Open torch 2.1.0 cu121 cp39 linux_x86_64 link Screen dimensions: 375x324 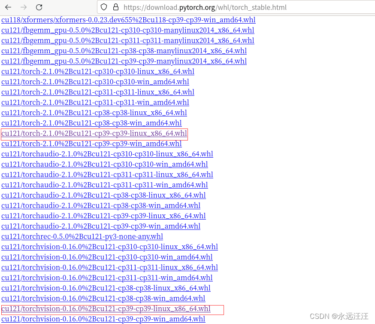pyautogui.click(x=94, y=133)
